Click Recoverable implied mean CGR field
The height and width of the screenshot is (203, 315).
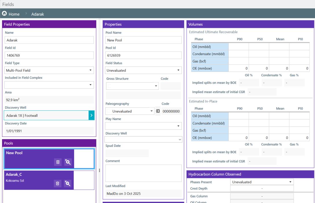click(x=262, y=92)
